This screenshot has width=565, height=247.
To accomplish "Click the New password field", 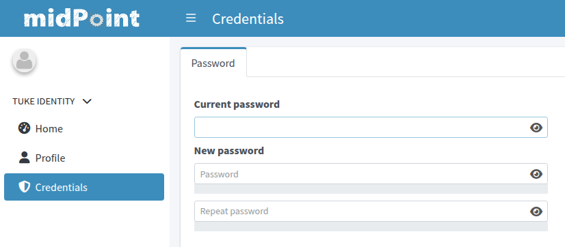I will [371, 174].
